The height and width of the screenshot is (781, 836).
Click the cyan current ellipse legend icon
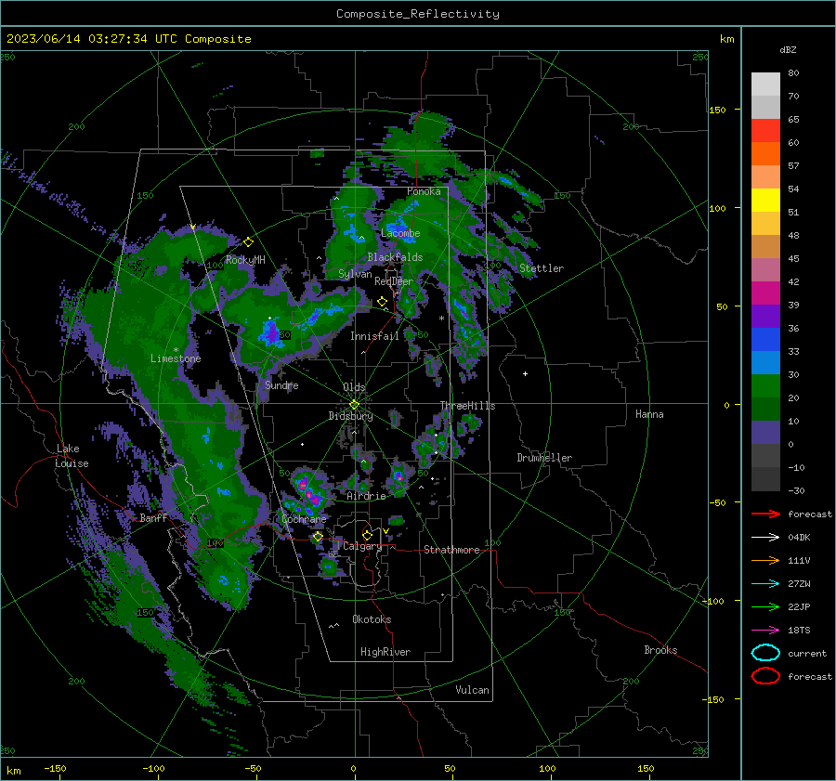point(765,653)
